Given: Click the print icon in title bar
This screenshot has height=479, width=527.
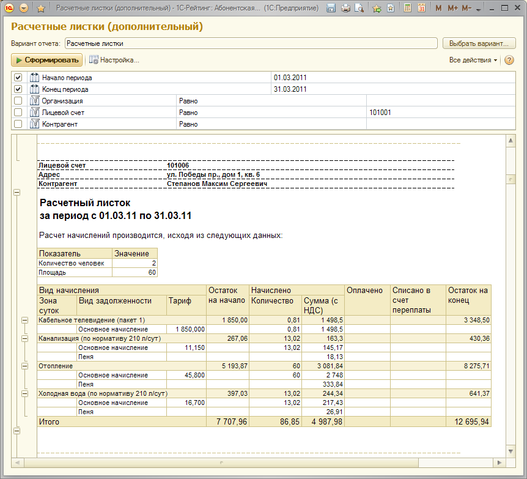Looking at the screenshot, I should coord(345,9).
